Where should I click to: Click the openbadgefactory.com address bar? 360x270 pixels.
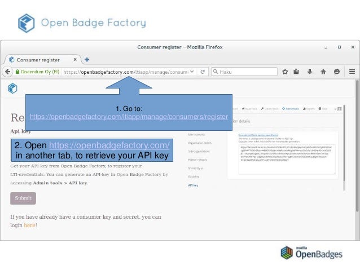126,72
